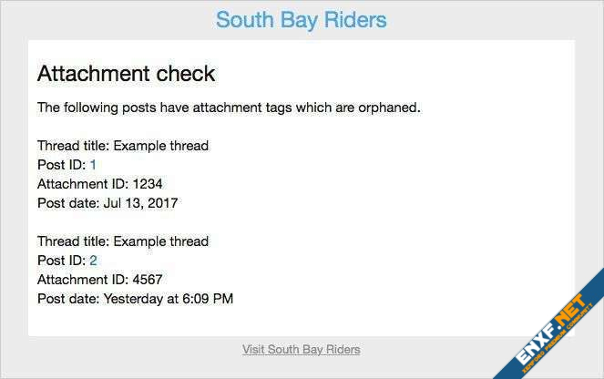The image size is (604, 379).
Task: Click the Post ID label before link 1
Action: click(61, 165)
